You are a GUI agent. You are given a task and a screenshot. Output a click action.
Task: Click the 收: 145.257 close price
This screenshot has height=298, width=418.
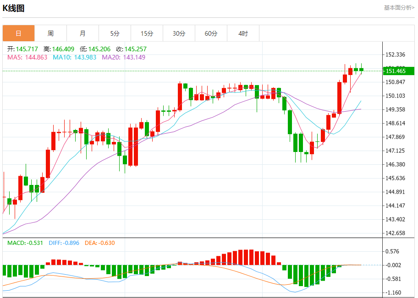132,49
